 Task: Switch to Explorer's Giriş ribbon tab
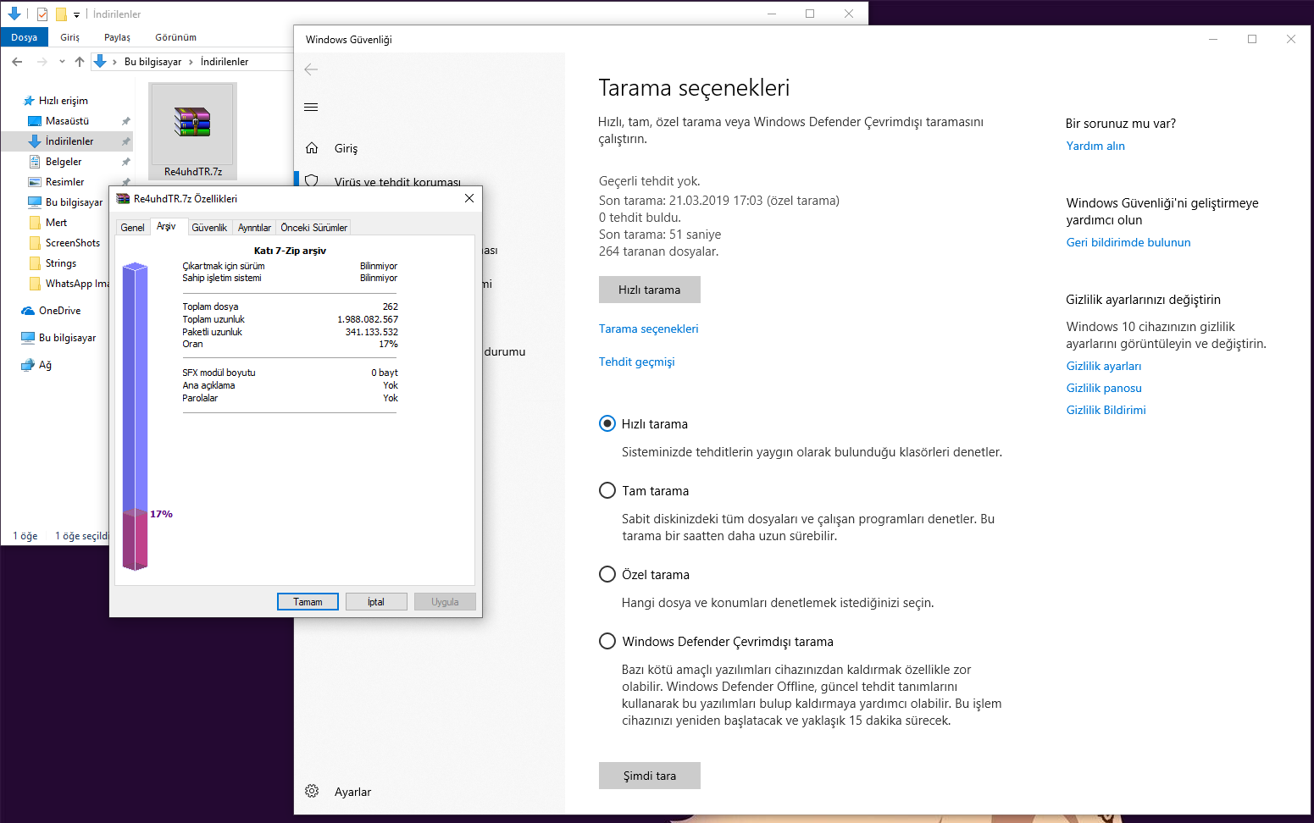(69, 37)
